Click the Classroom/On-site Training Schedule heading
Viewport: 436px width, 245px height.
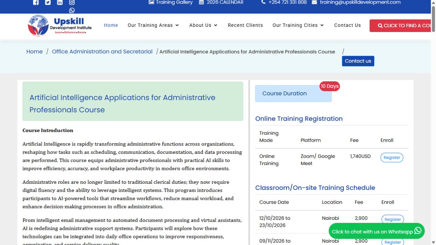315,188
